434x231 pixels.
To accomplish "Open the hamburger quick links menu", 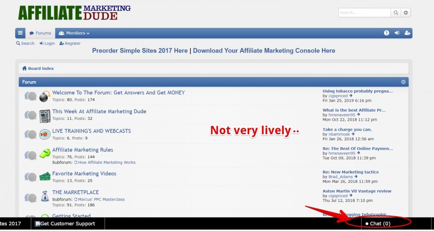I will click(x=20, y=33).
